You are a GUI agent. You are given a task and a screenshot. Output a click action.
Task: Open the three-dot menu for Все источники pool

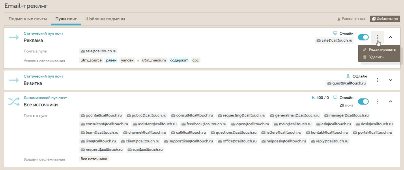tap(378, 102)
